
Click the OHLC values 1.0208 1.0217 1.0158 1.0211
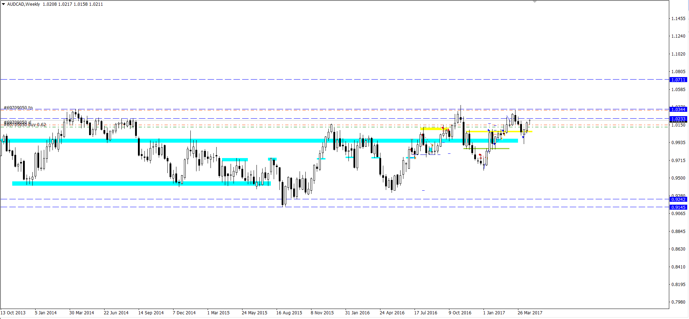73,4
